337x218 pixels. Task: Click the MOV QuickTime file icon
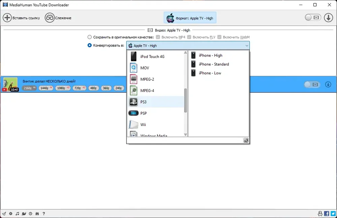(x=133, y=68)
